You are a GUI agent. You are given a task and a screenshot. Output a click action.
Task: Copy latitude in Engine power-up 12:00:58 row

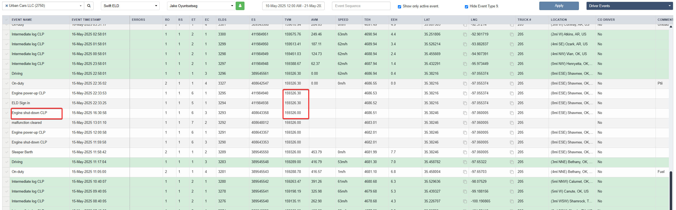[x=465, y=133]
